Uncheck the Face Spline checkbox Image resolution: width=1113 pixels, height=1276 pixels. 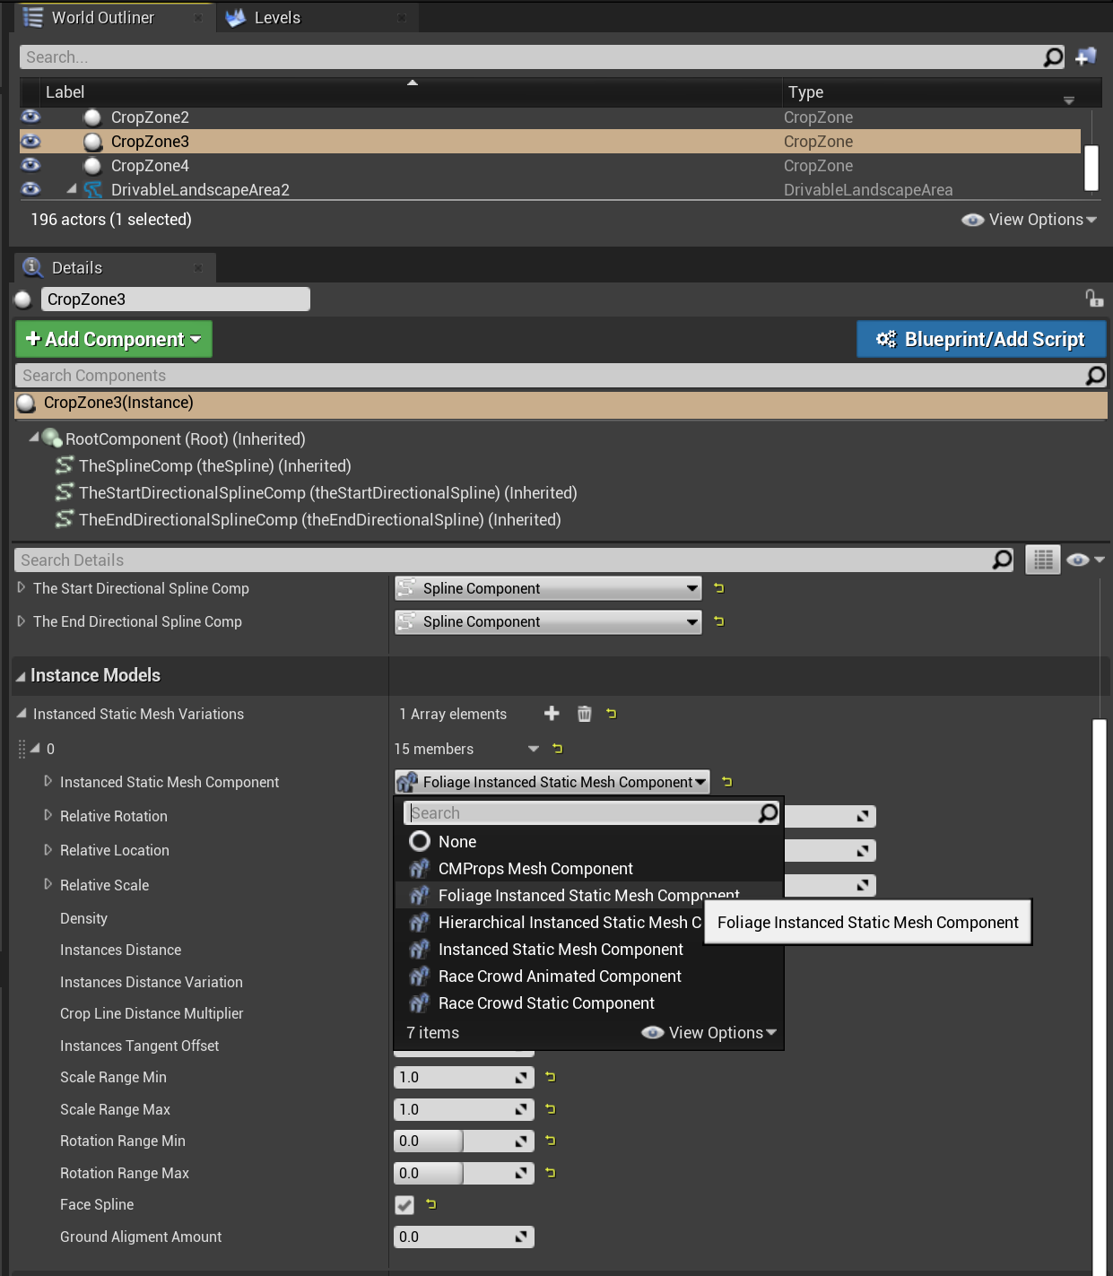(x=404, y=1205)
